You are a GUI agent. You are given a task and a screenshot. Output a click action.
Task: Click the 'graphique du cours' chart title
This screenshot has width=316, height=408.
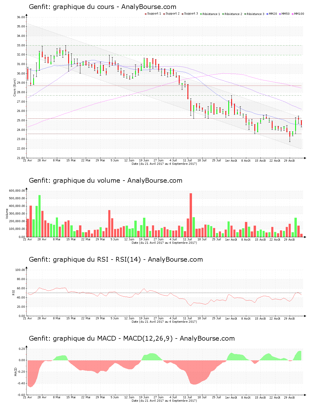(103, 7)
